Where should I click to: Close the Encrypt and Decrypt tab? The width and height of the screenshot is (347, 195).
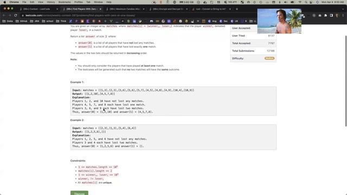point(187,9)
